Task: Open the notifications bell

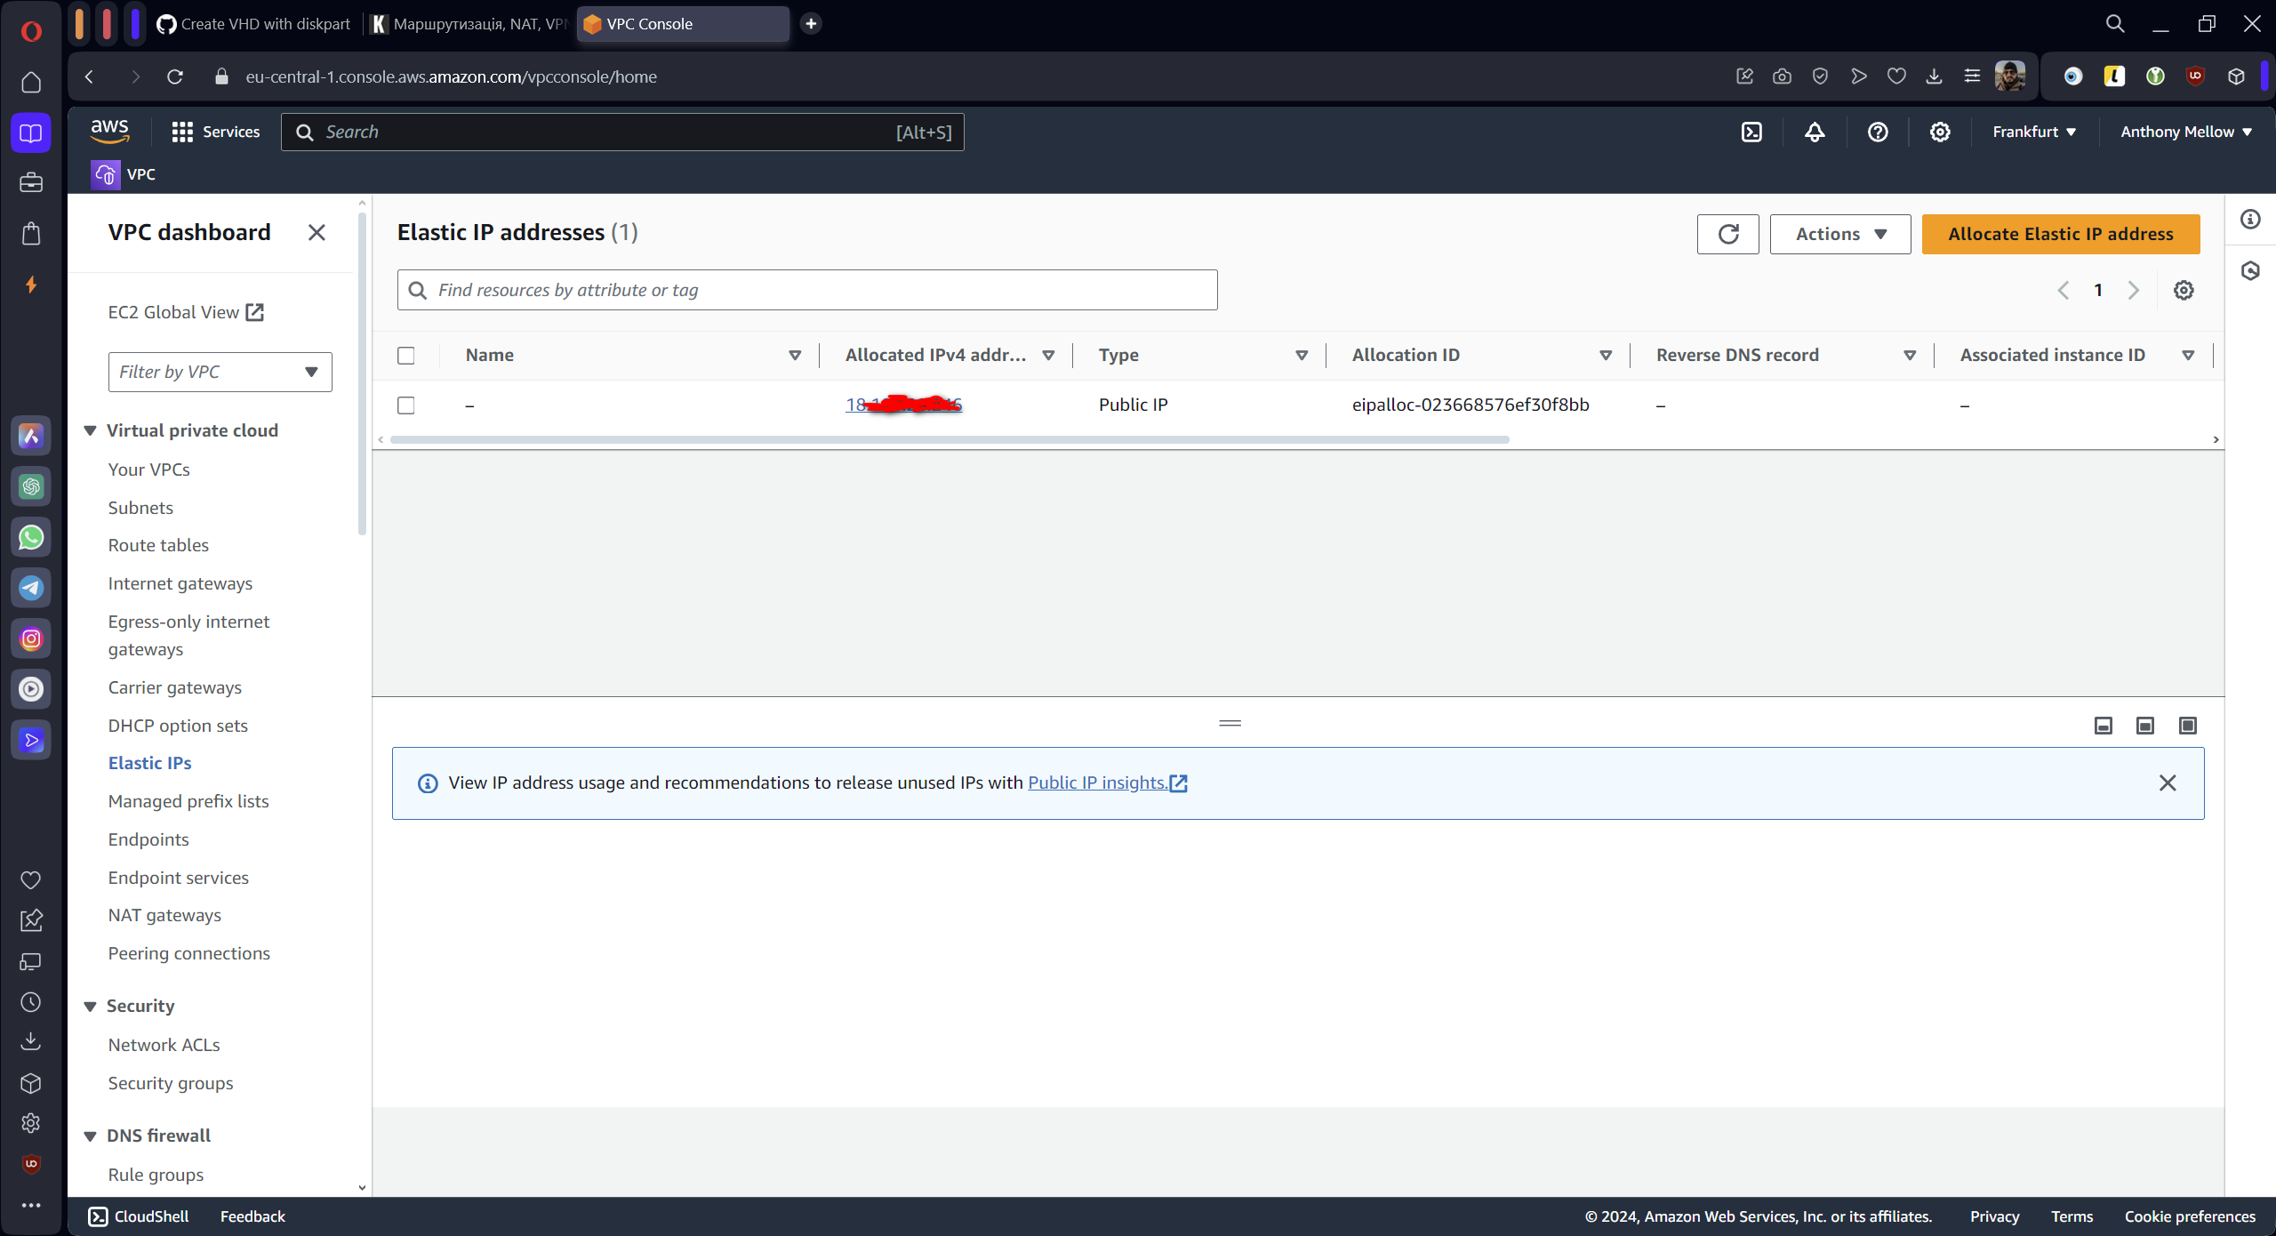Action: tap(1815, 132)
